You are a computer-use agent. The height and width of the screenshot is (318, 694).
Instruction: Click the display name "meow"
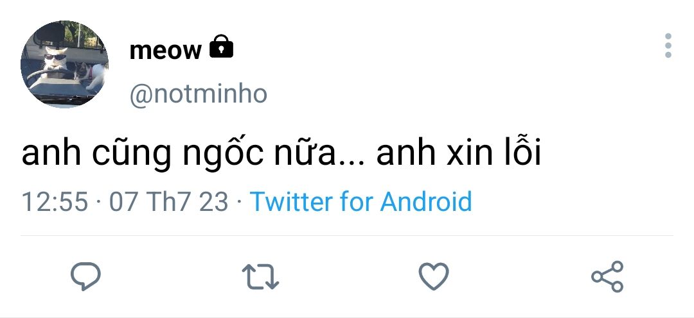(x=165, y=50)
